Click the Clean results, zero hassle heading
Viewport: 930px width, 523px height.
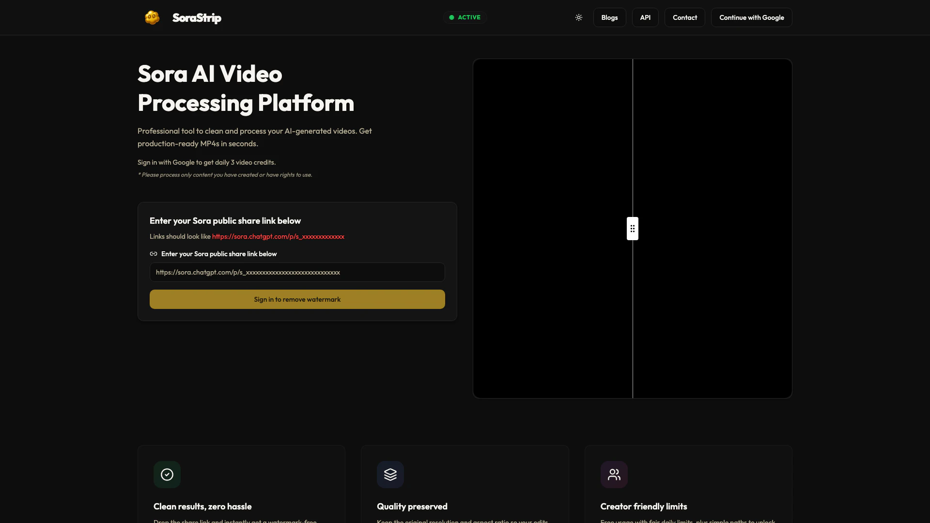pos(202,507)
